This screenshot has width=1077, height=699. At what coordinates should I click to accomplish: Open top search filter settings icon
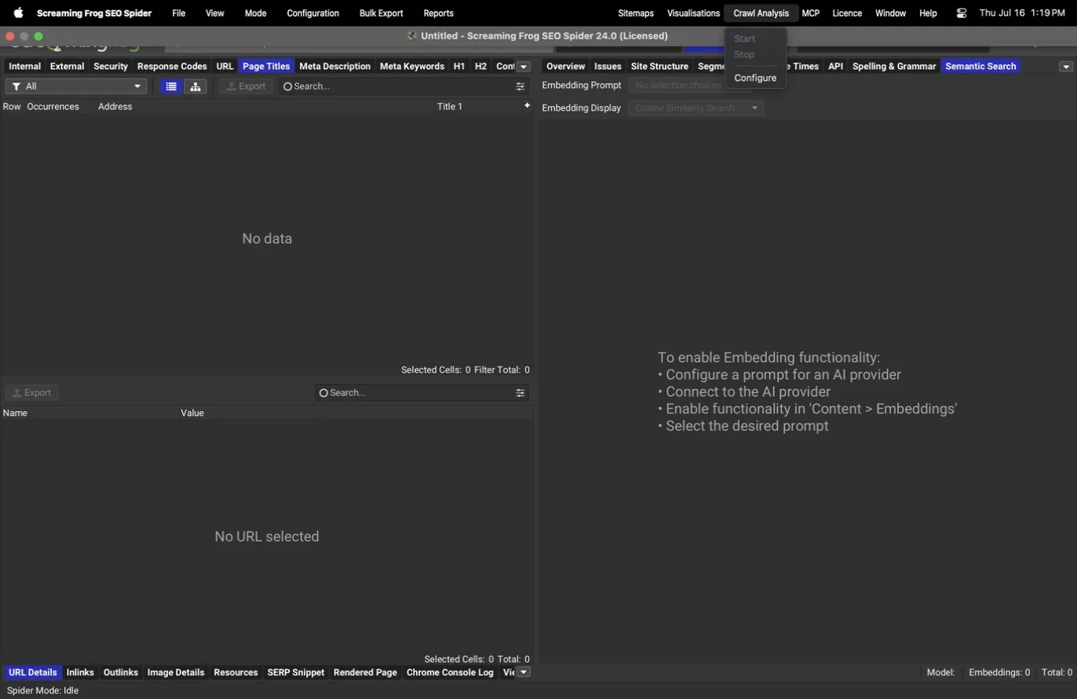pos(520,86)
